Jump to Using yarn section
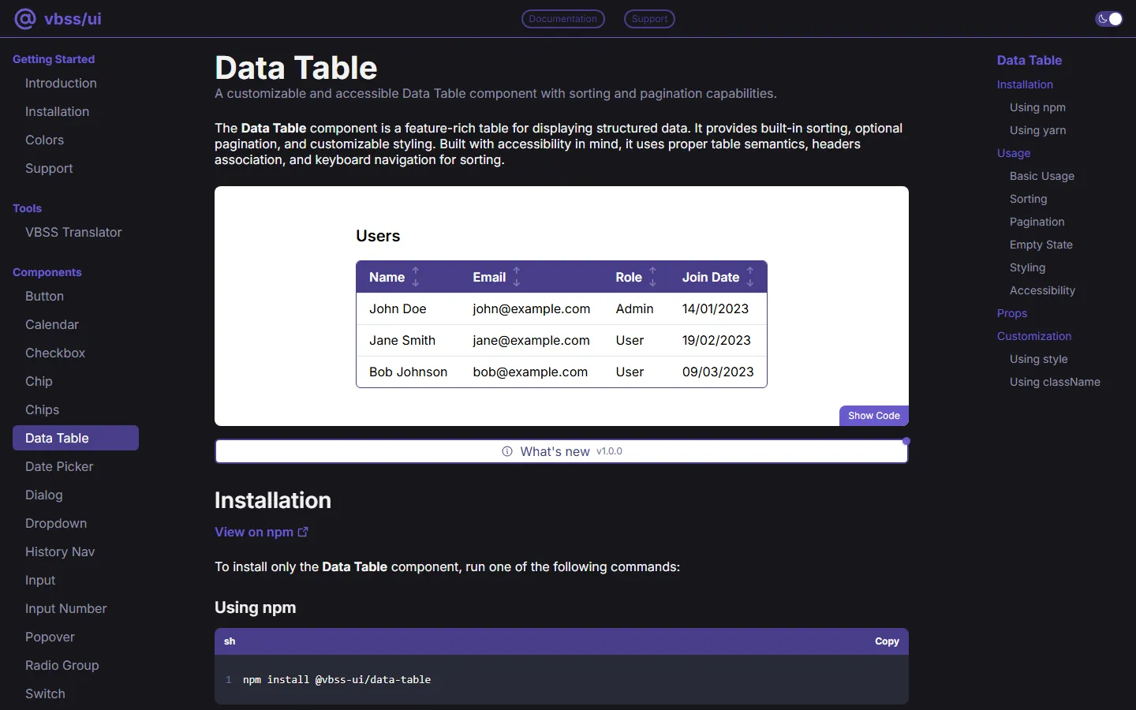The width and height of the screenshot is (1136, 710). point(1037,130)
